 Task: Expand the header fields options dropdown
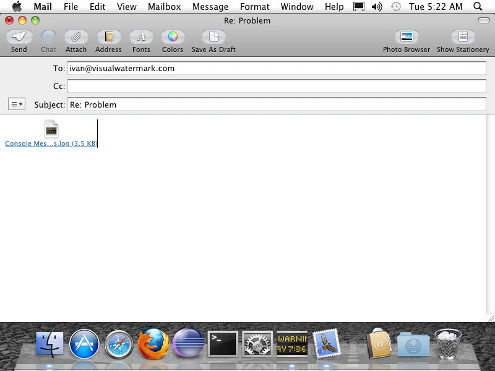(17, 104)
